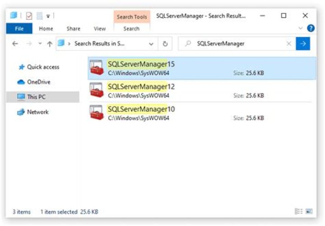Viewport: 325px width, 226px height.
Task: Click the address bar location icon
Action: click(61, 43)
